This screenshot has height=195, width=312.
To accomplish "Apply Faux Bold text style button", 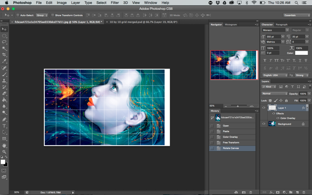I will 265,60.
